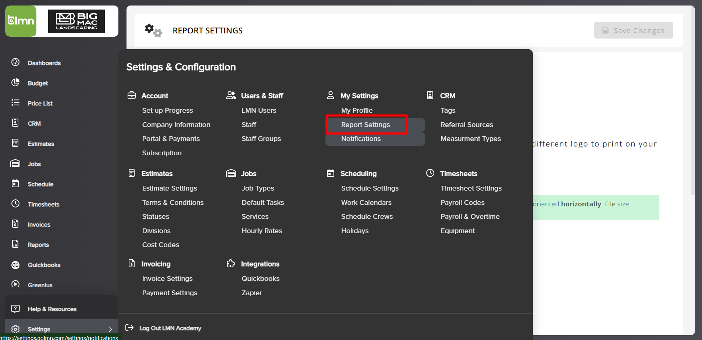The image size is (702, 340).
Task: Open Payroll & Overtime settings
Action: pyautogui.click(x=470, y=216)
